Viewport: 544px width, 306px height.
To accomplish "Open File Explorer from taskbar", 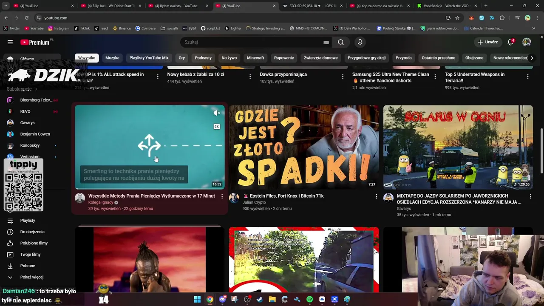I will pos(272,299).
